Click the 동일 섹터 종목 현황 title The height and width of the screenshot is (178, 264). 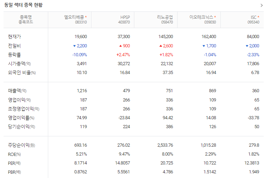[23, 5]
